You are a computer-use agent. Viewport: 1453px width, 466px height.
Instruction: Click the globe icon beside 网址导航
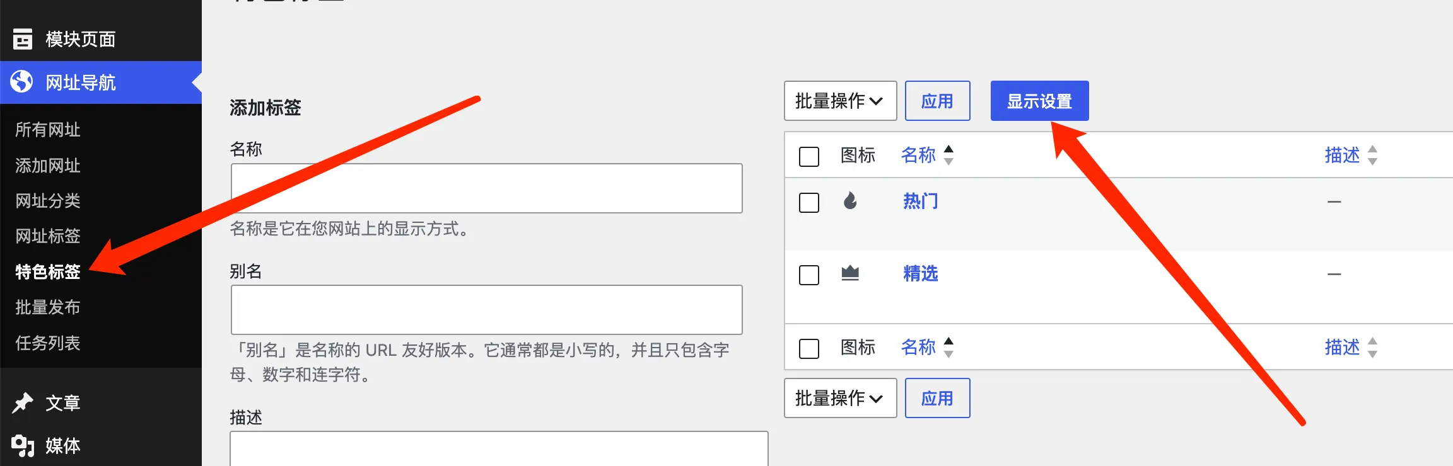[x=22, y=82]
